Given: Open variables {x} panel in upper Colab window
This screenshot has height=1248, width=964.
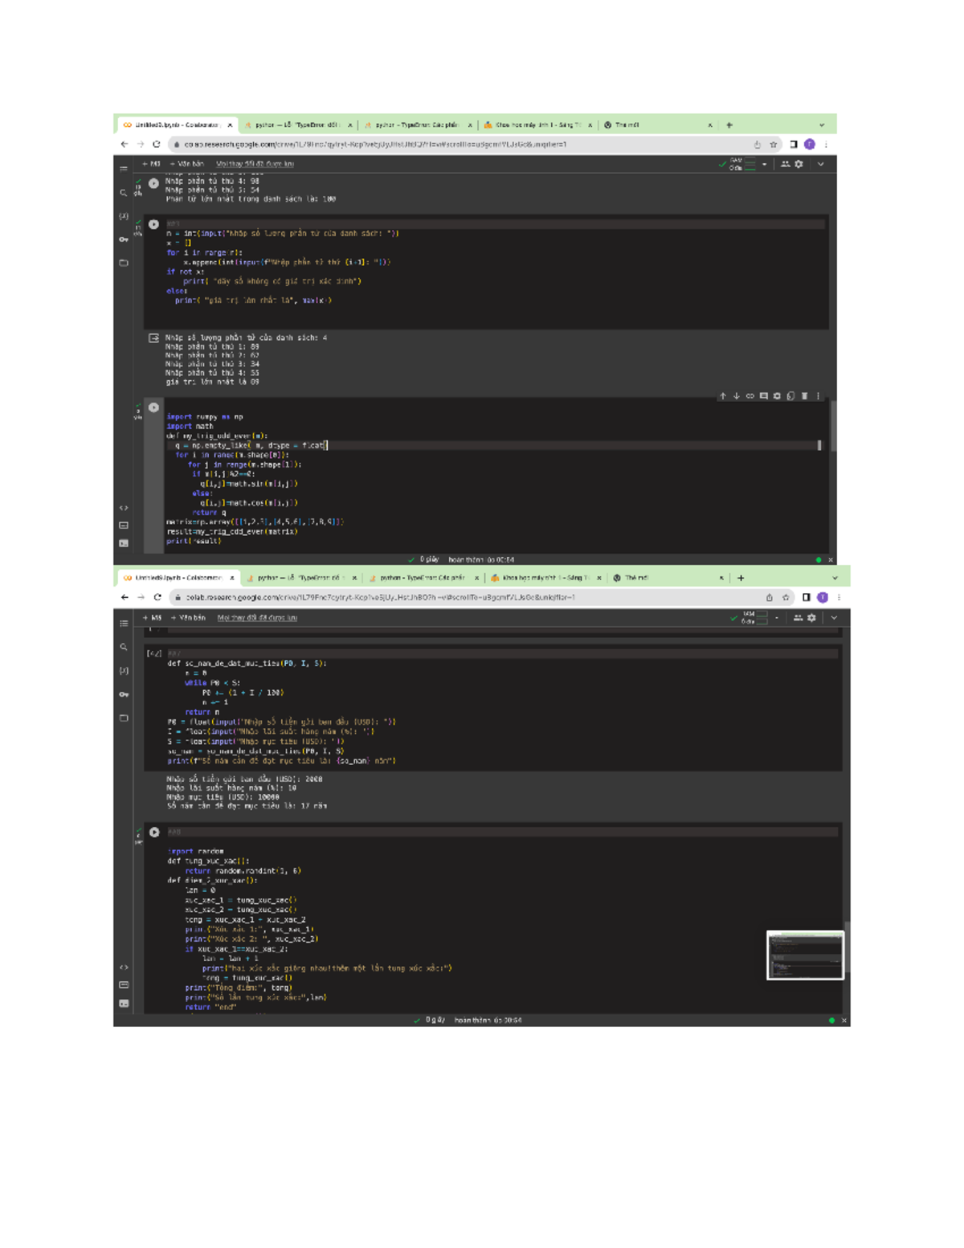Looking at the screenshot, I should pos(124,216).
